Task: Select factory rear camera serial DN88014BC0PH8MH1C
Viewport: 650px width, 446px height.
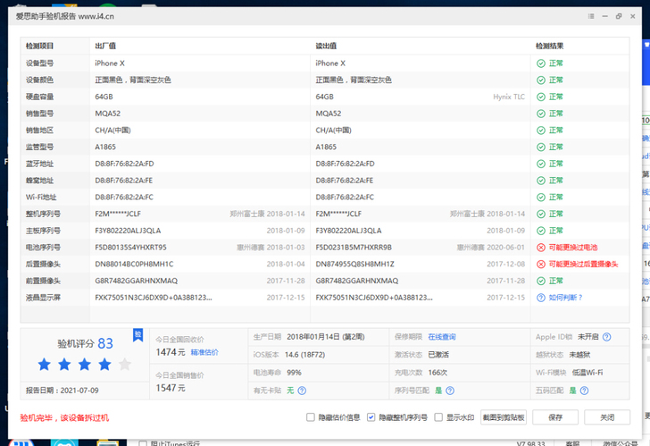Action: [134, 265]
